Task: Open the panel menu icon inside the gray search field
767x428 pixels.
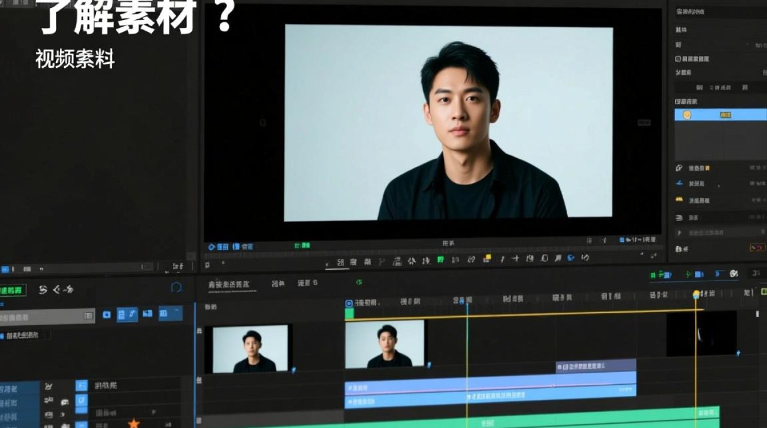Action: [x=88, y=316]
